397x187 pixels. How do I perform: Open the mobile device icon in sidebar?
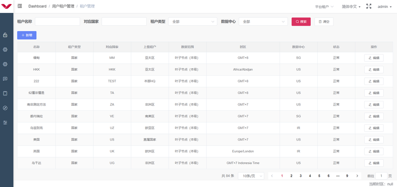(x=5, y=93)
